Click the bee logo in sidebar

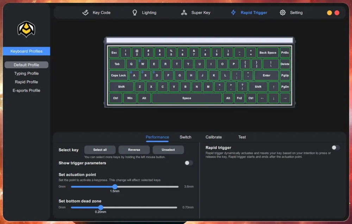click(x=26, y=29)
